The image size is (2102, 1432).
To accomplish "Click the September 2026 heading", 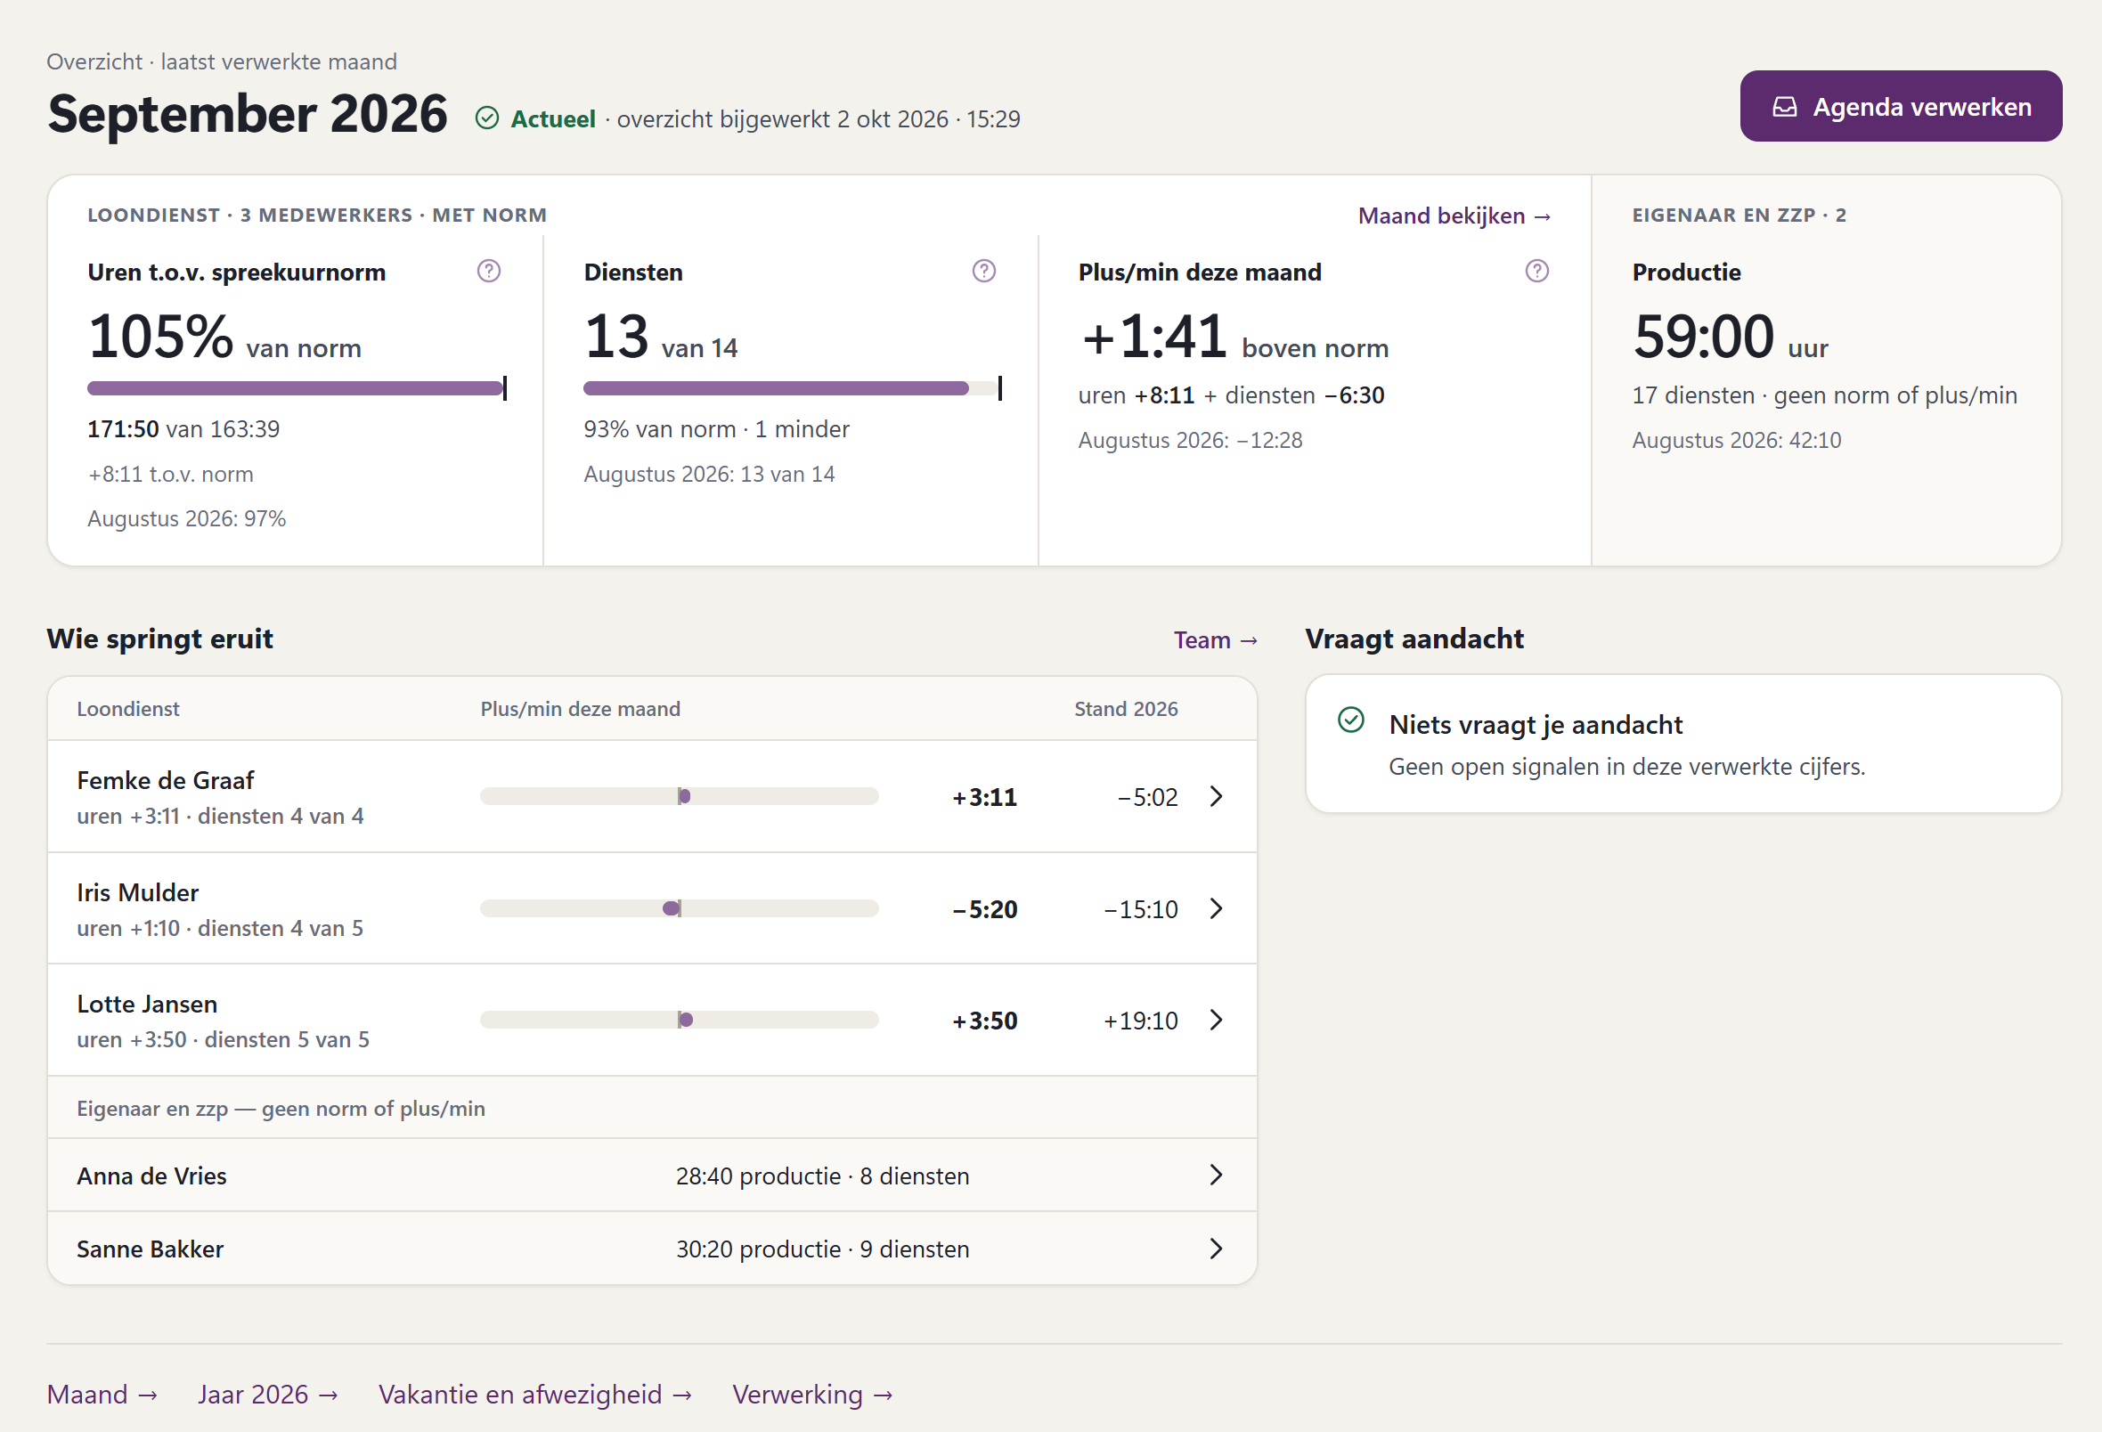I will click(247, 114).
